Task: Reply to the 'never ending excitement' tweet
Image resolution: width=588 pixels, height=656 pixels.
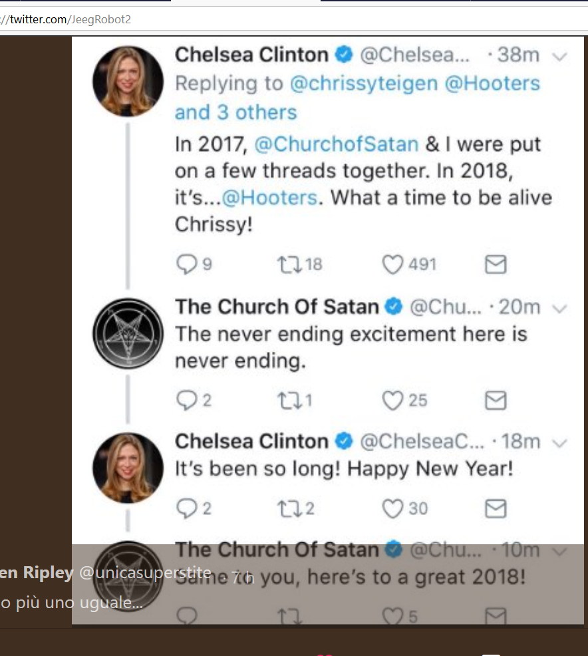Action: click(x=186, y=401)
